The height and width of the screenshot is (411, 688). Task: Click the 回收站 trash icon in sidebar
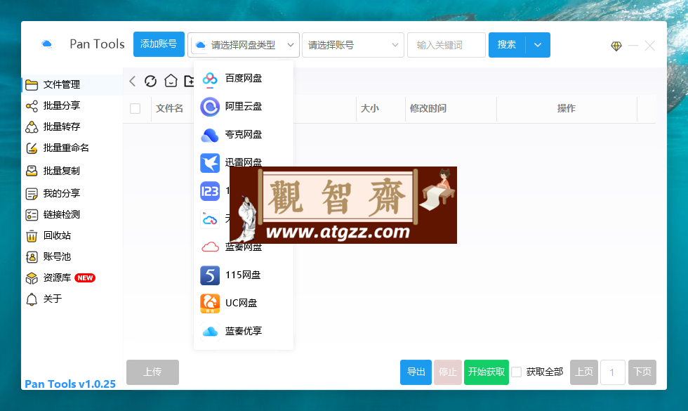(32, 236)
